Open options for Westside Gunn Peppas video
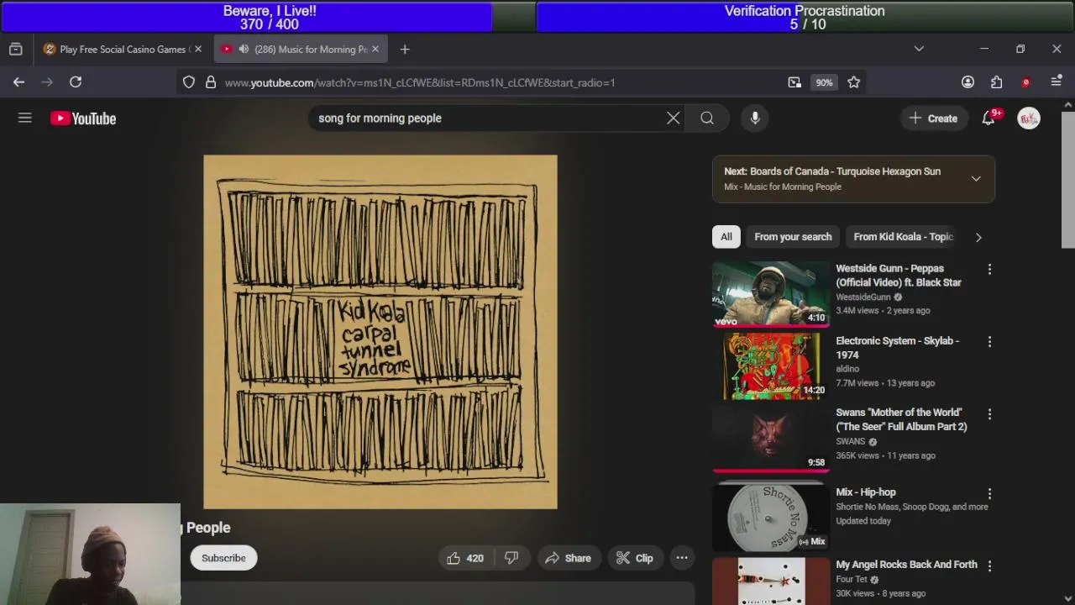This screenshot has width=1075, height=605. (x=989, y=269)
